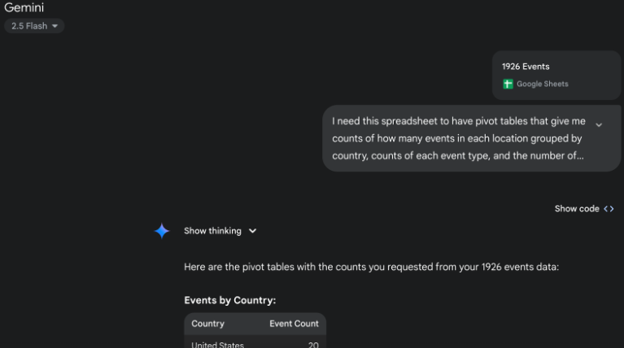Expand the Show thinking chevron
Viewport: 624px width, 348px height.
[x=252, y=231]
